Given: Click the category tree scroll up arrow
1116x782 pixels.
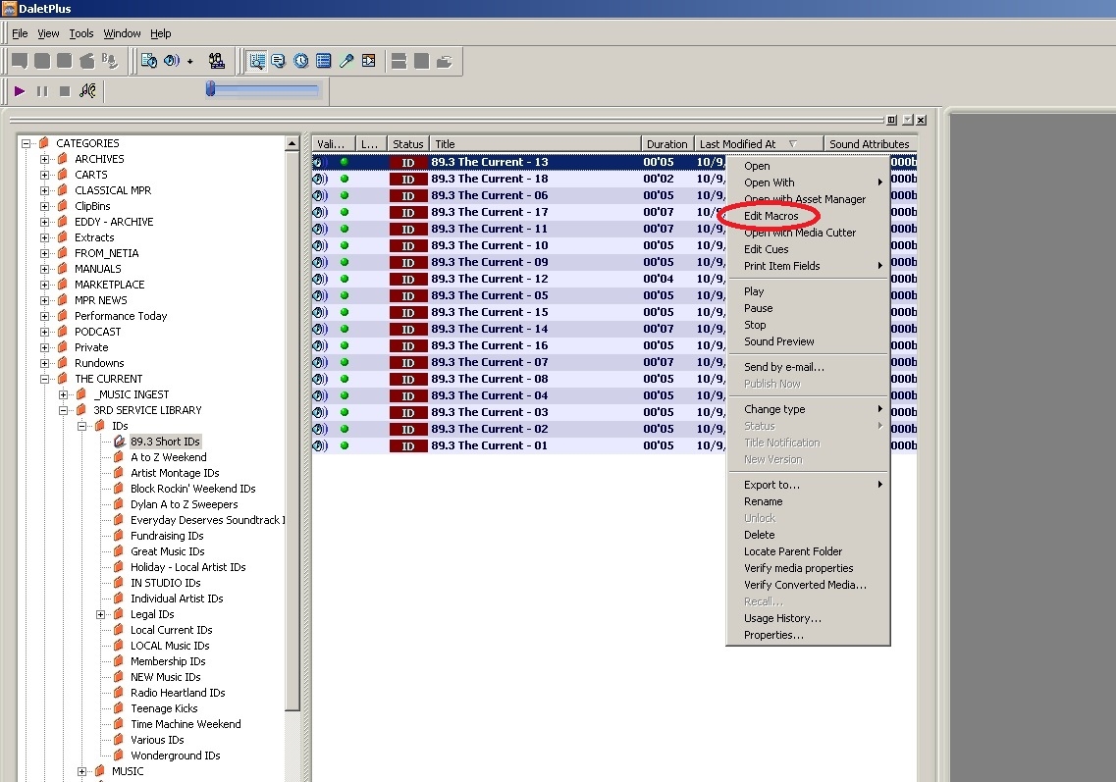Looking at the screenshot, I should [292, 143].
